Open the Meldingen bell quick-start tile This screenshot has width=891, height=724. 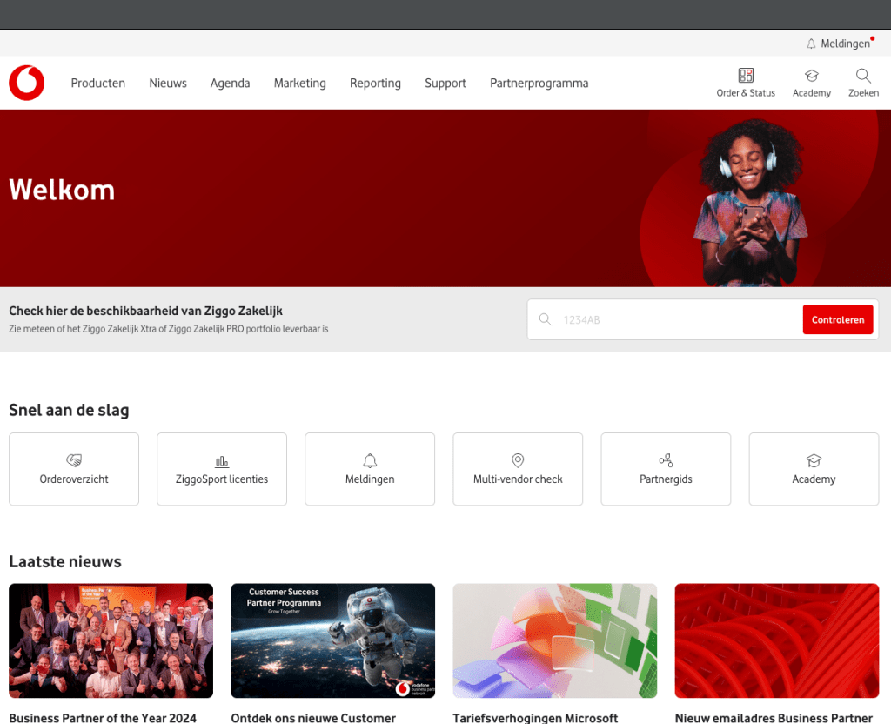[x=370, y=469]
